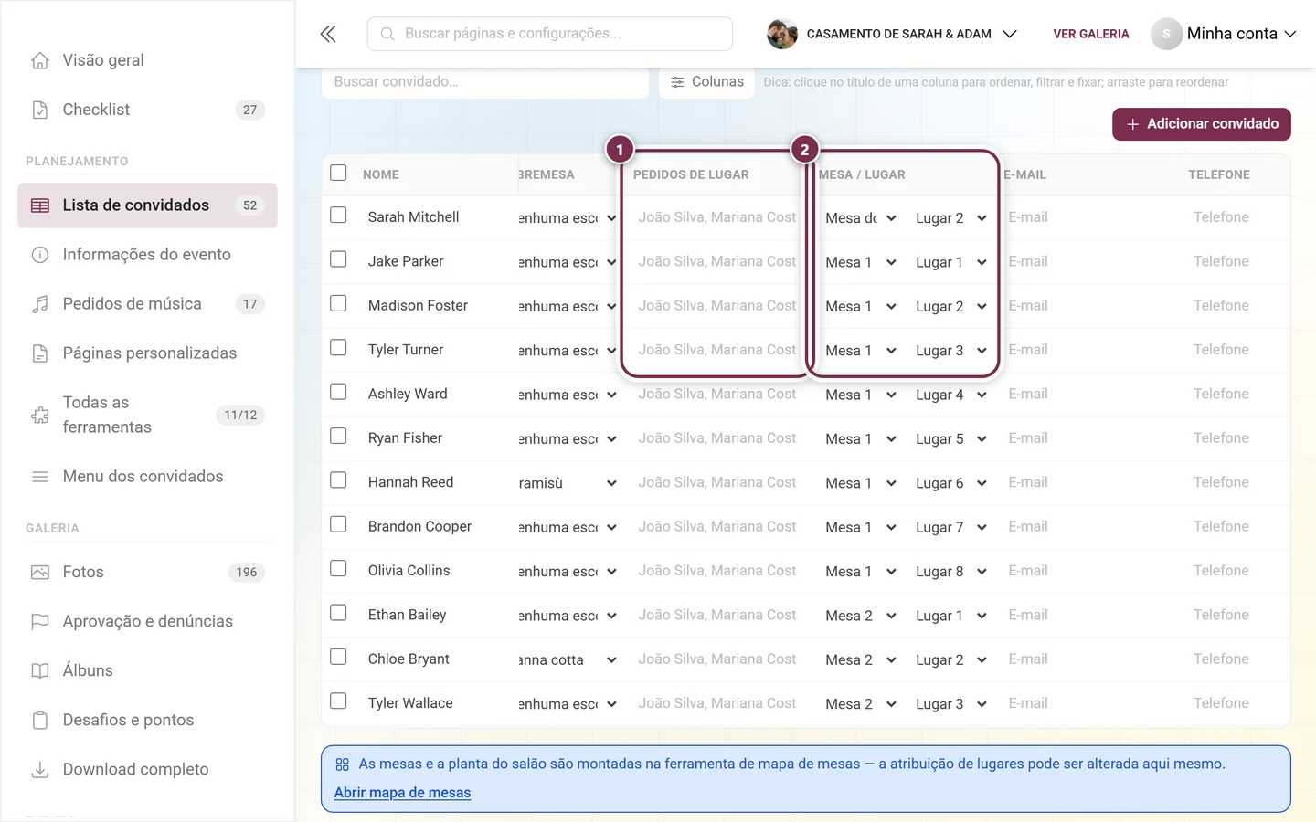Click the Todas as ferramentas puzzle icon
The height and width of the screenshot is (822, 1316).
point(40,415)
